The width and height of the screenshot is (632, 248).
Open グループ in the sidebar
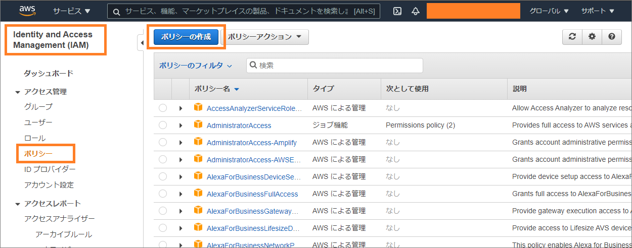pyautogui.click(x=38, y=107)
